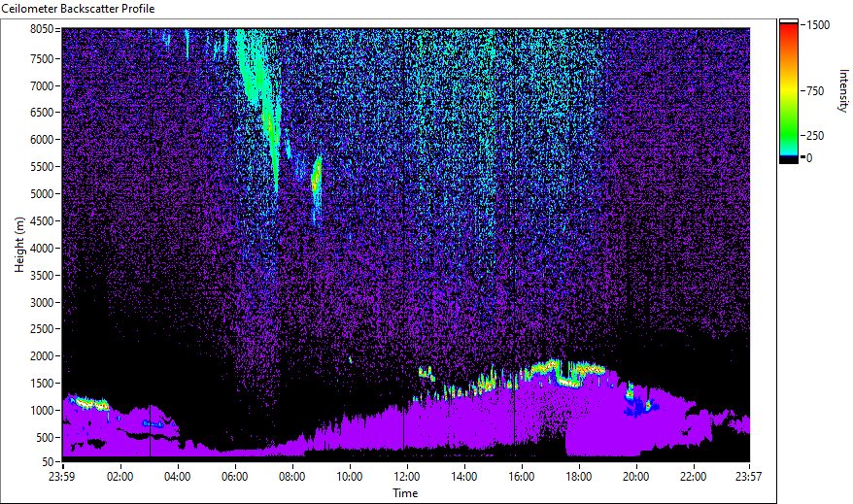Click the Ceilometer Backscatter Profile title

point(78,9)
